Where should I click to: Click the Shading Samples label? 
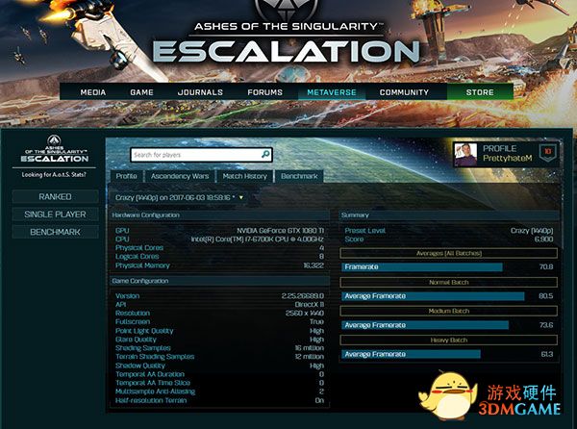tap(142, 348)
